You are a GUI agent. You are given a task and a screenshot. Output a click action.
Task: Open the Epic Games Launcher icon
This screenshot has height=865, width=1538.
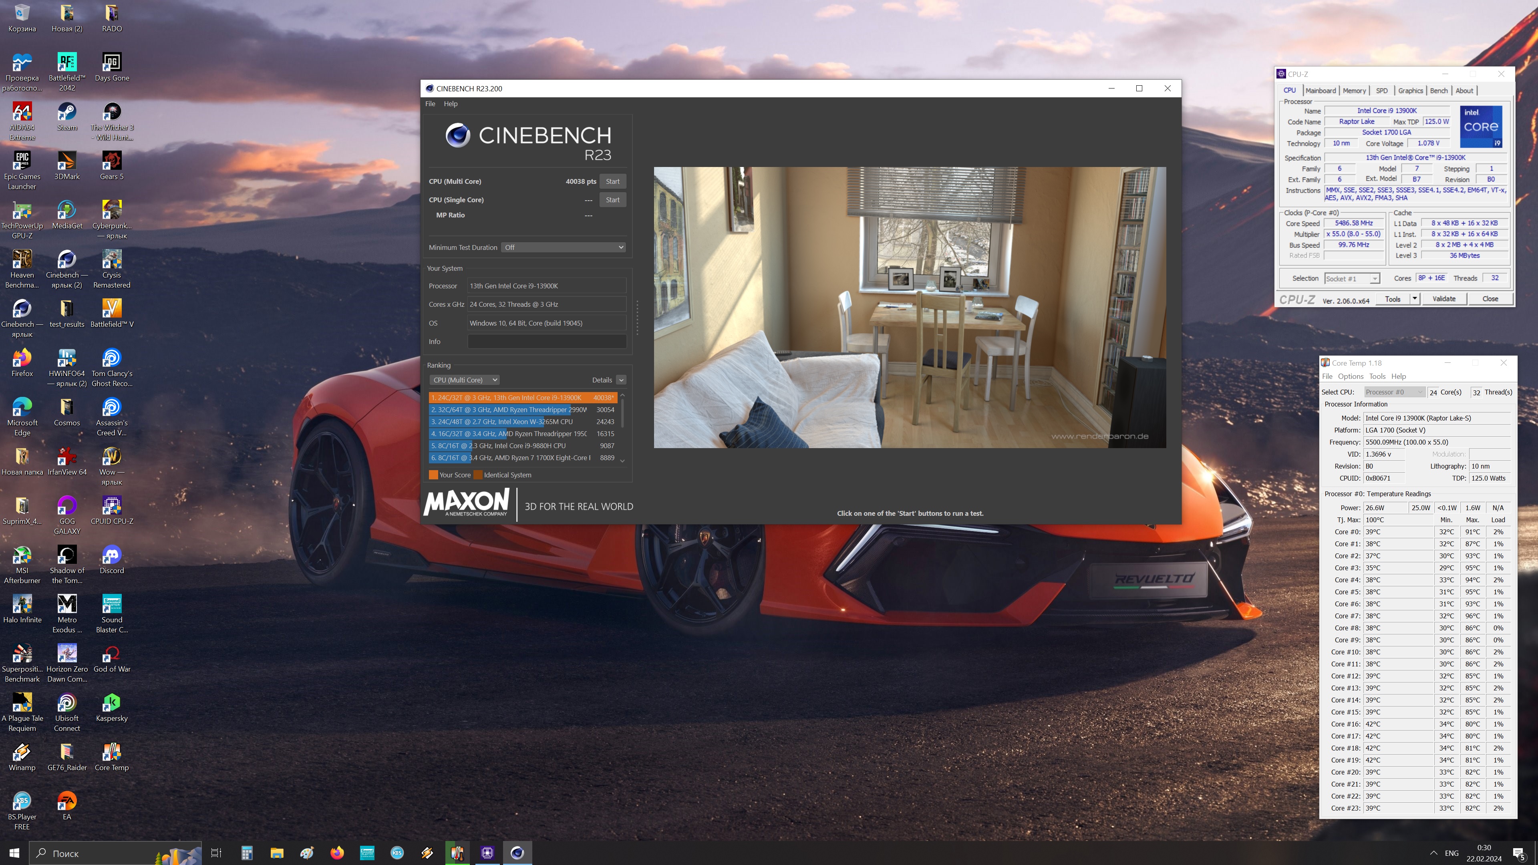(22, 161)
